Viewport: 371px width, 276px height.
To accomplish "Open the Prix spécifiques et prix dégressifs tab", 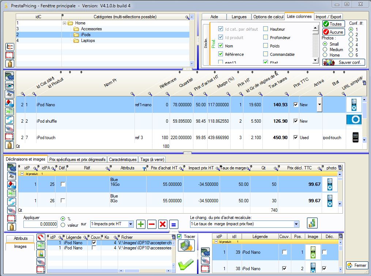I will tap(77, 160).
